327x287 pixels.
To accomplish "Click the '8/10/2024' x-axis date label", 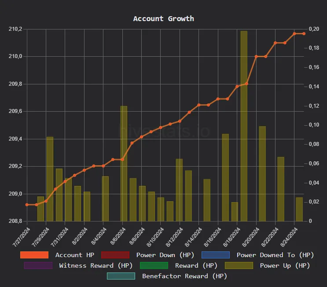I will tap(155, 237).
